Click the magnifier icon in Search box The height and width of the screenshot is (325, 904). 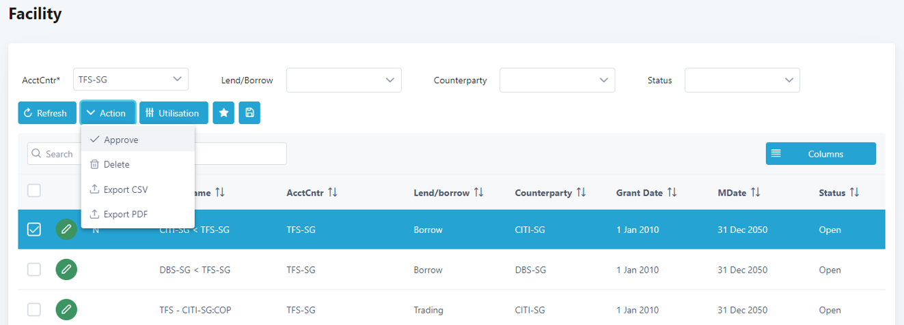point(37,154)
